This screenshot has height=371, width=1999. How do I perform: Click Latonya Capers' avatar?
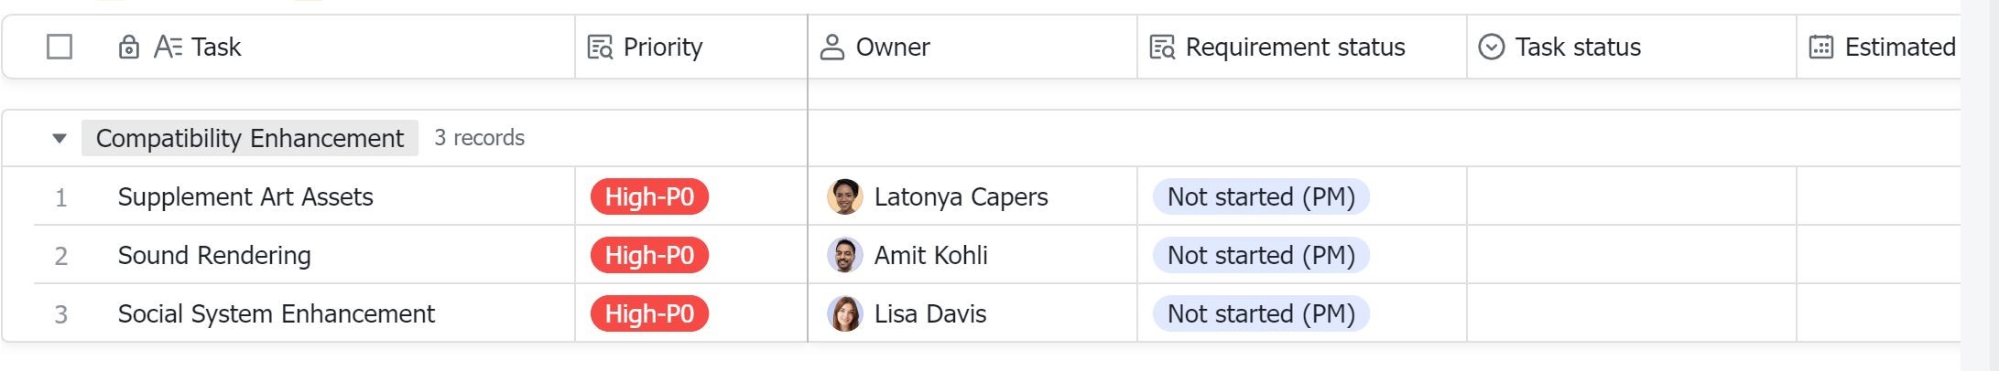pyautogui.click(x=844, y=196)
